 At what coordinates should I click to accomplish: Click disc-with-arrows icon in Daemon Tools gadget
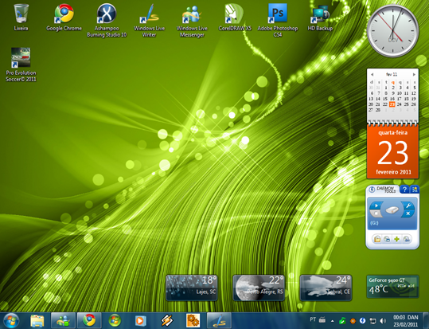coord(387,239)
